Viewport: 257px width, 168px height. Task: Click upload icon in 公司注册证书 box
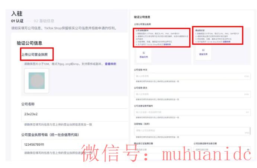pyautogui.click(x=143, y=53)
